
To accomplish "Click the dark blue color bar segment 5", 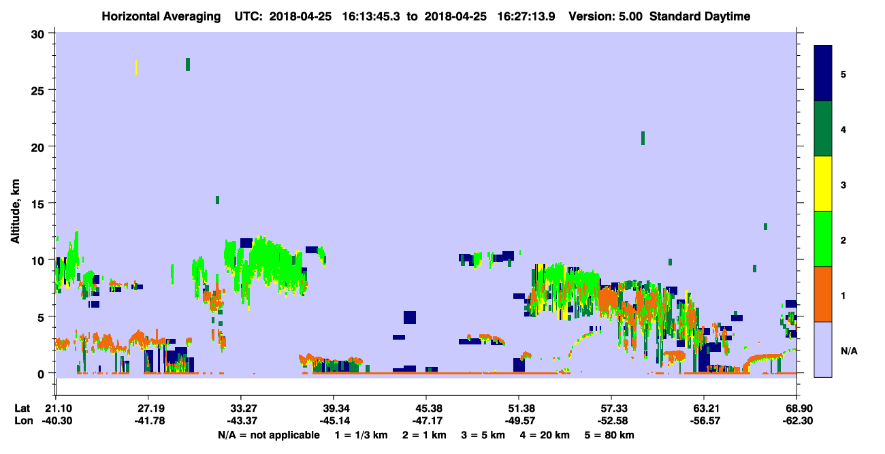I will pos(824,74).
